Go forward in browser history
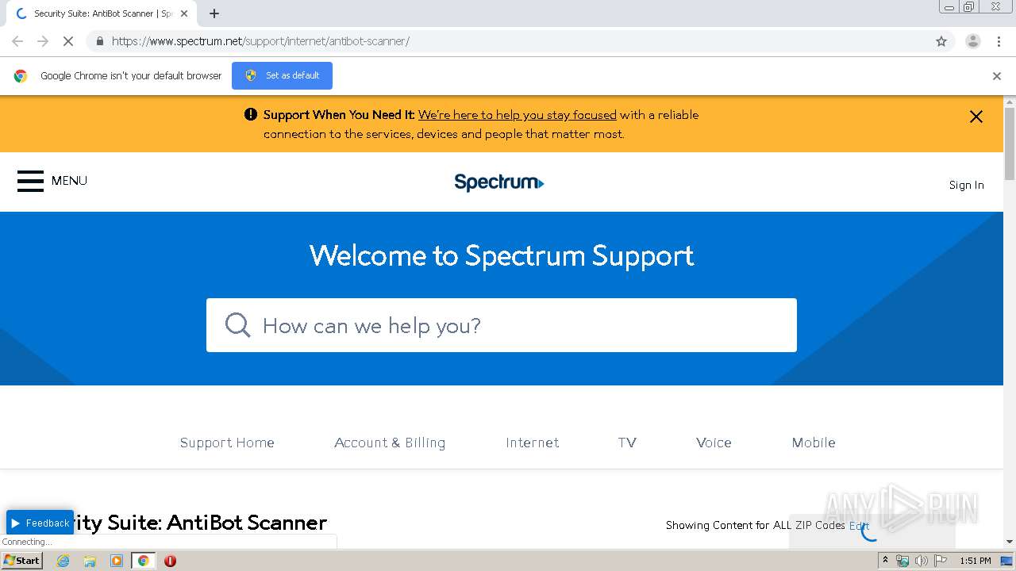 click(x=43, y=41)
